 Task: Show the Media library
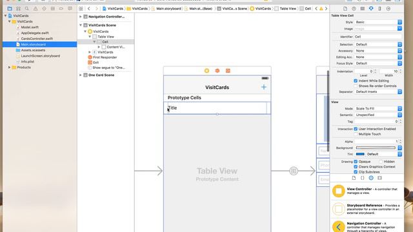[379, 178]
